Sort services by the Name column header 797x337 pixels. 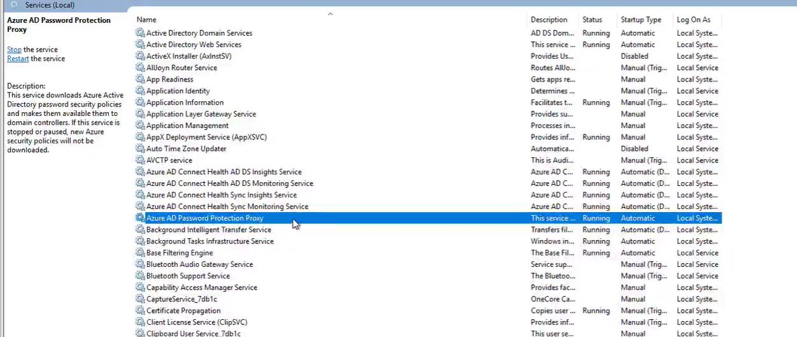(x=146, y=20)
